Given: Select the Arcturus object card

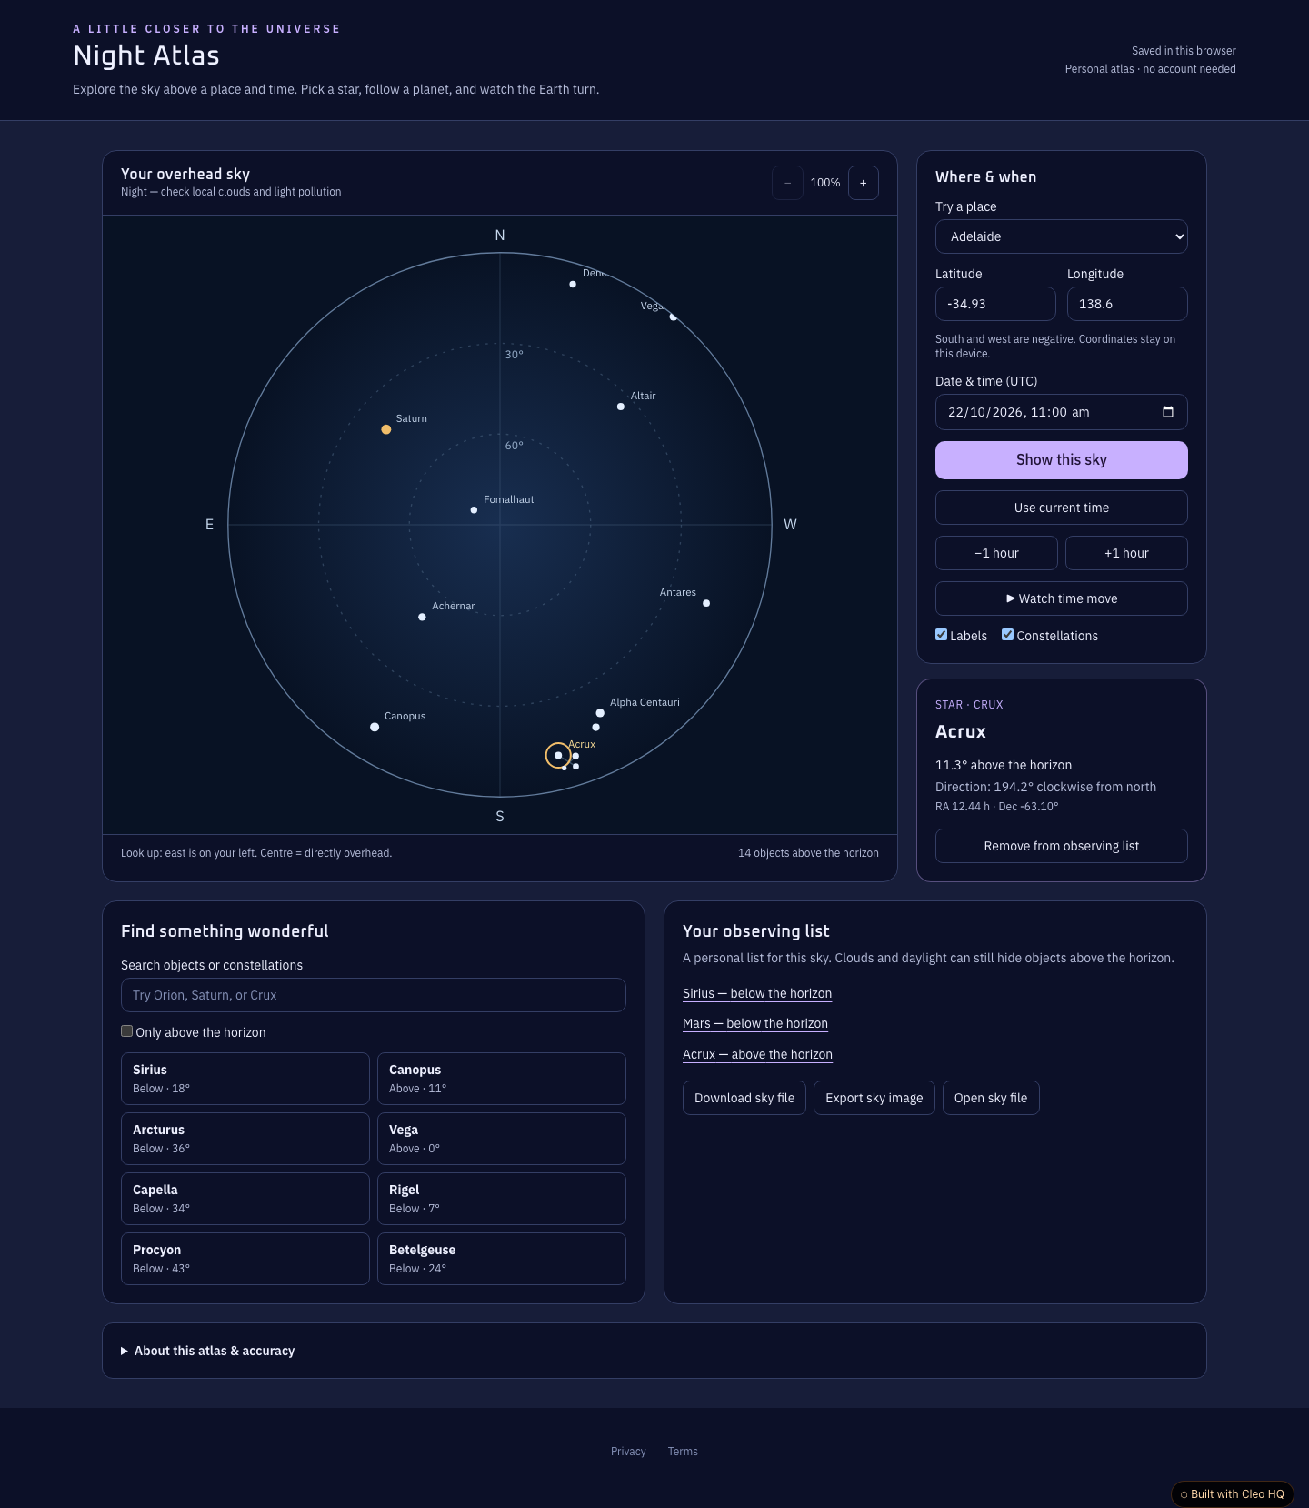Looking at the screenshot, I should [x=245, y=1139].
